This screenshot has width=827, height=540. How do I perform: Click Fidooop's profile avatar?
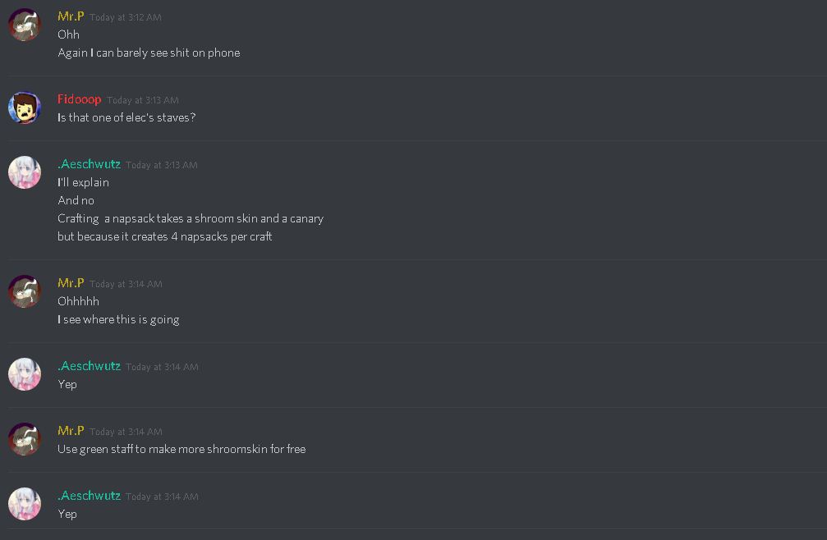point(25,108)
